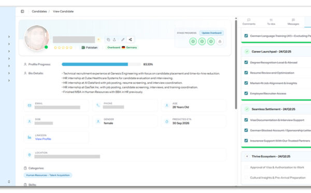Go to Candidates breadcrumb
311x193 pixels.
click(39, 11)
